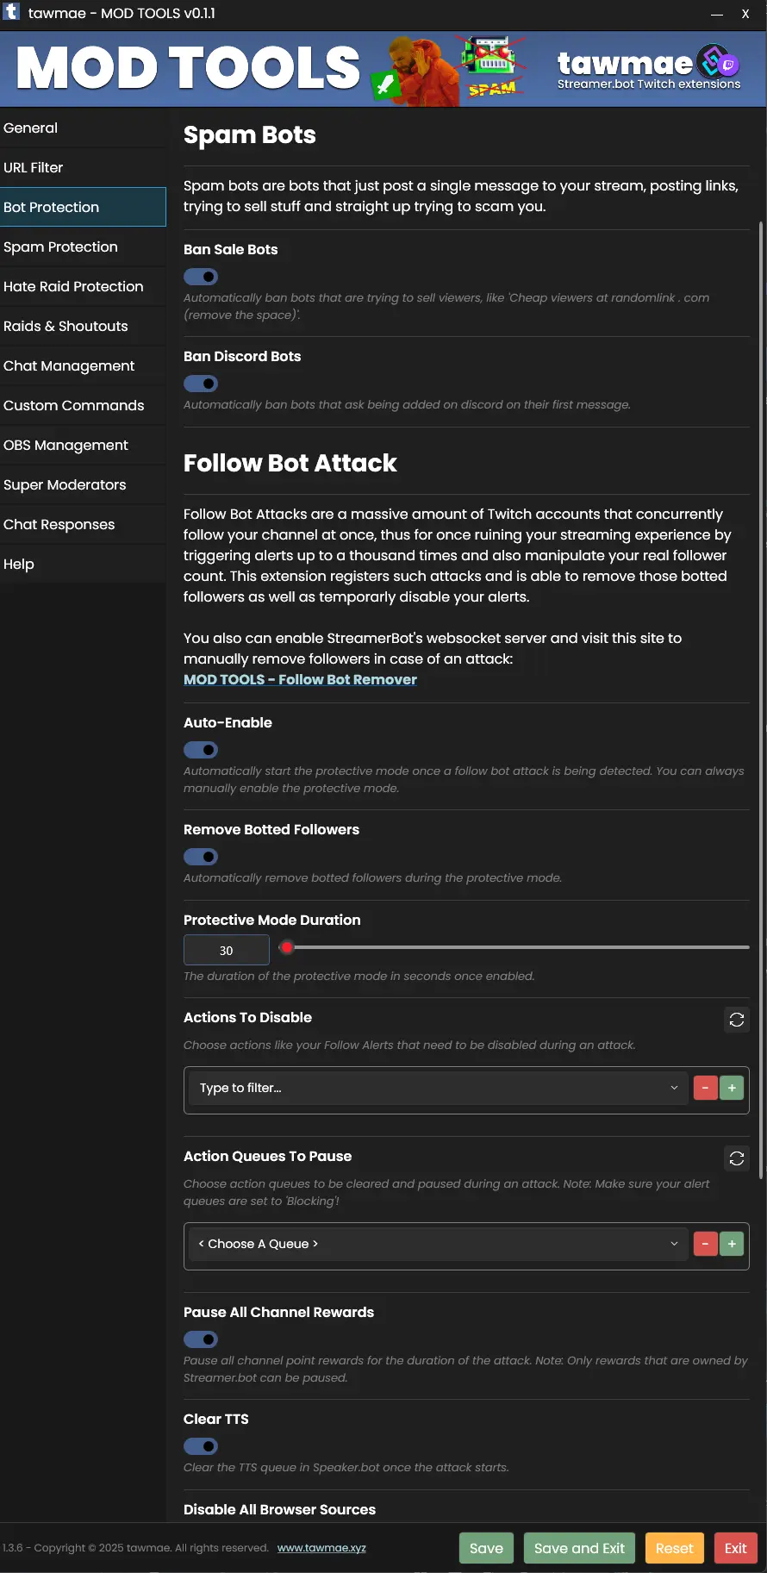Screen dimensions: 767x1573
Task: Click the red Exit button
Action: [x=735, y=1548]
